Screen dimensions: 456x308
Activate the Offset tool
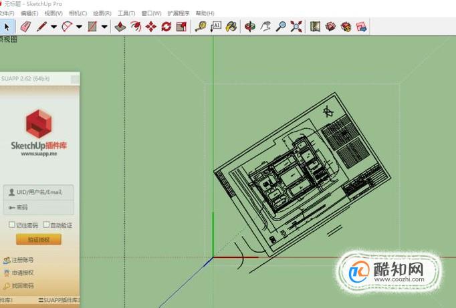[x=136, y=27]
